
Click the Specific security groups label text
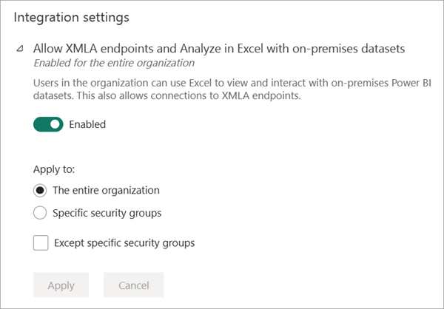pyautogui.click(x=107, y=214)
